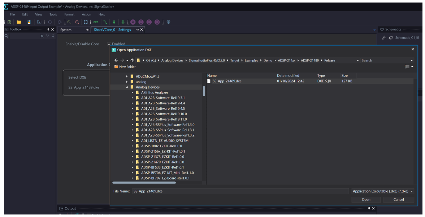
Task: Pin the Toolbox panel
Action: [x=48, y=30]
